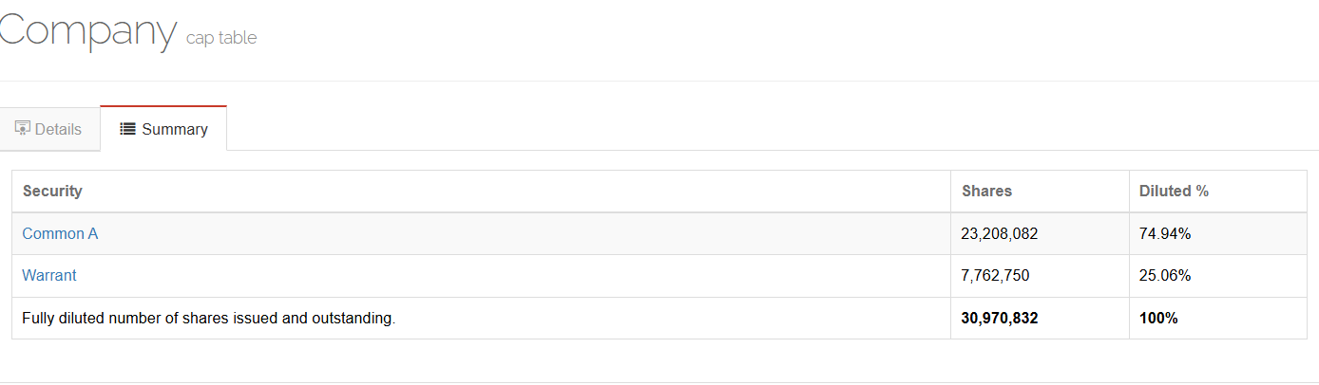Open the Common A security link
Screen dimensions: 1319x385
pyautogui.click(x=60, y=233)
